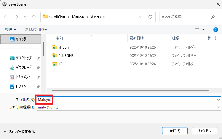Show hidden path segments via double chevron
This screenshot has width=222, height=139.
click(x=50, y=17)
